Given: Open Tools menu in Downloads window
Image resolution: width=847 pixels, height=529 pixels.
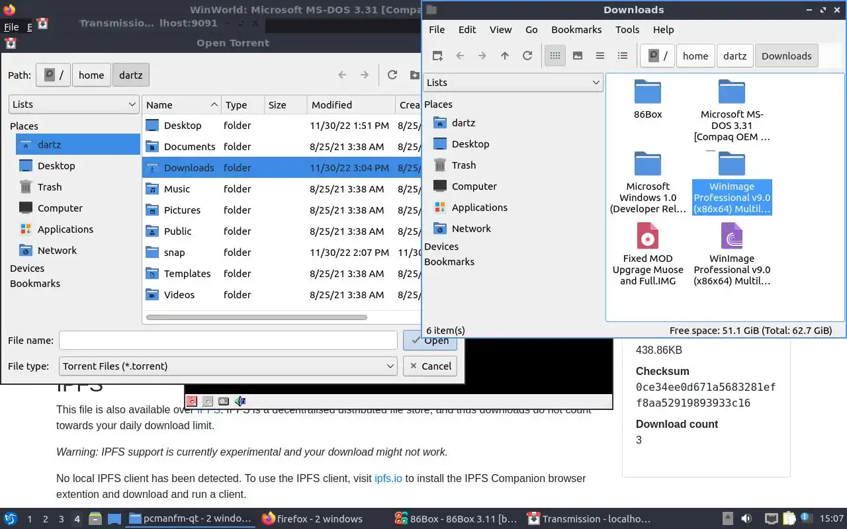Looking at the screenshot, I should click(x=627, y=30).
